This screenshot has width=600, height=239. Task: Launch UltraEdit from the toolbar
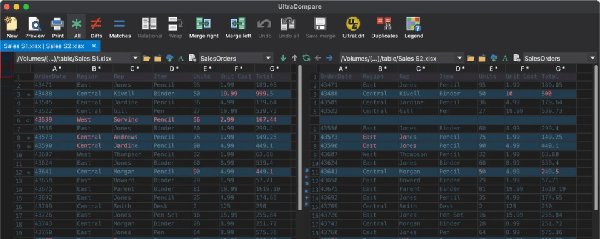[x=353, y=27]
